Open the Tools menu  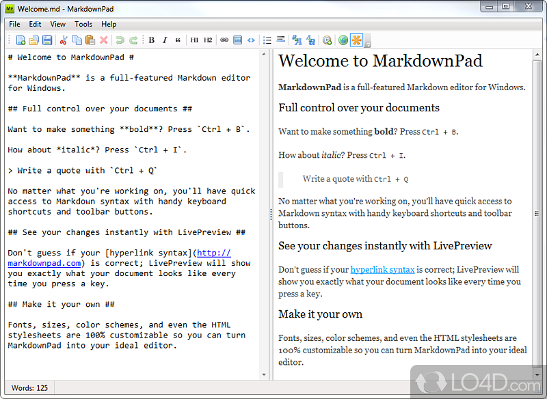pos(83,24)
